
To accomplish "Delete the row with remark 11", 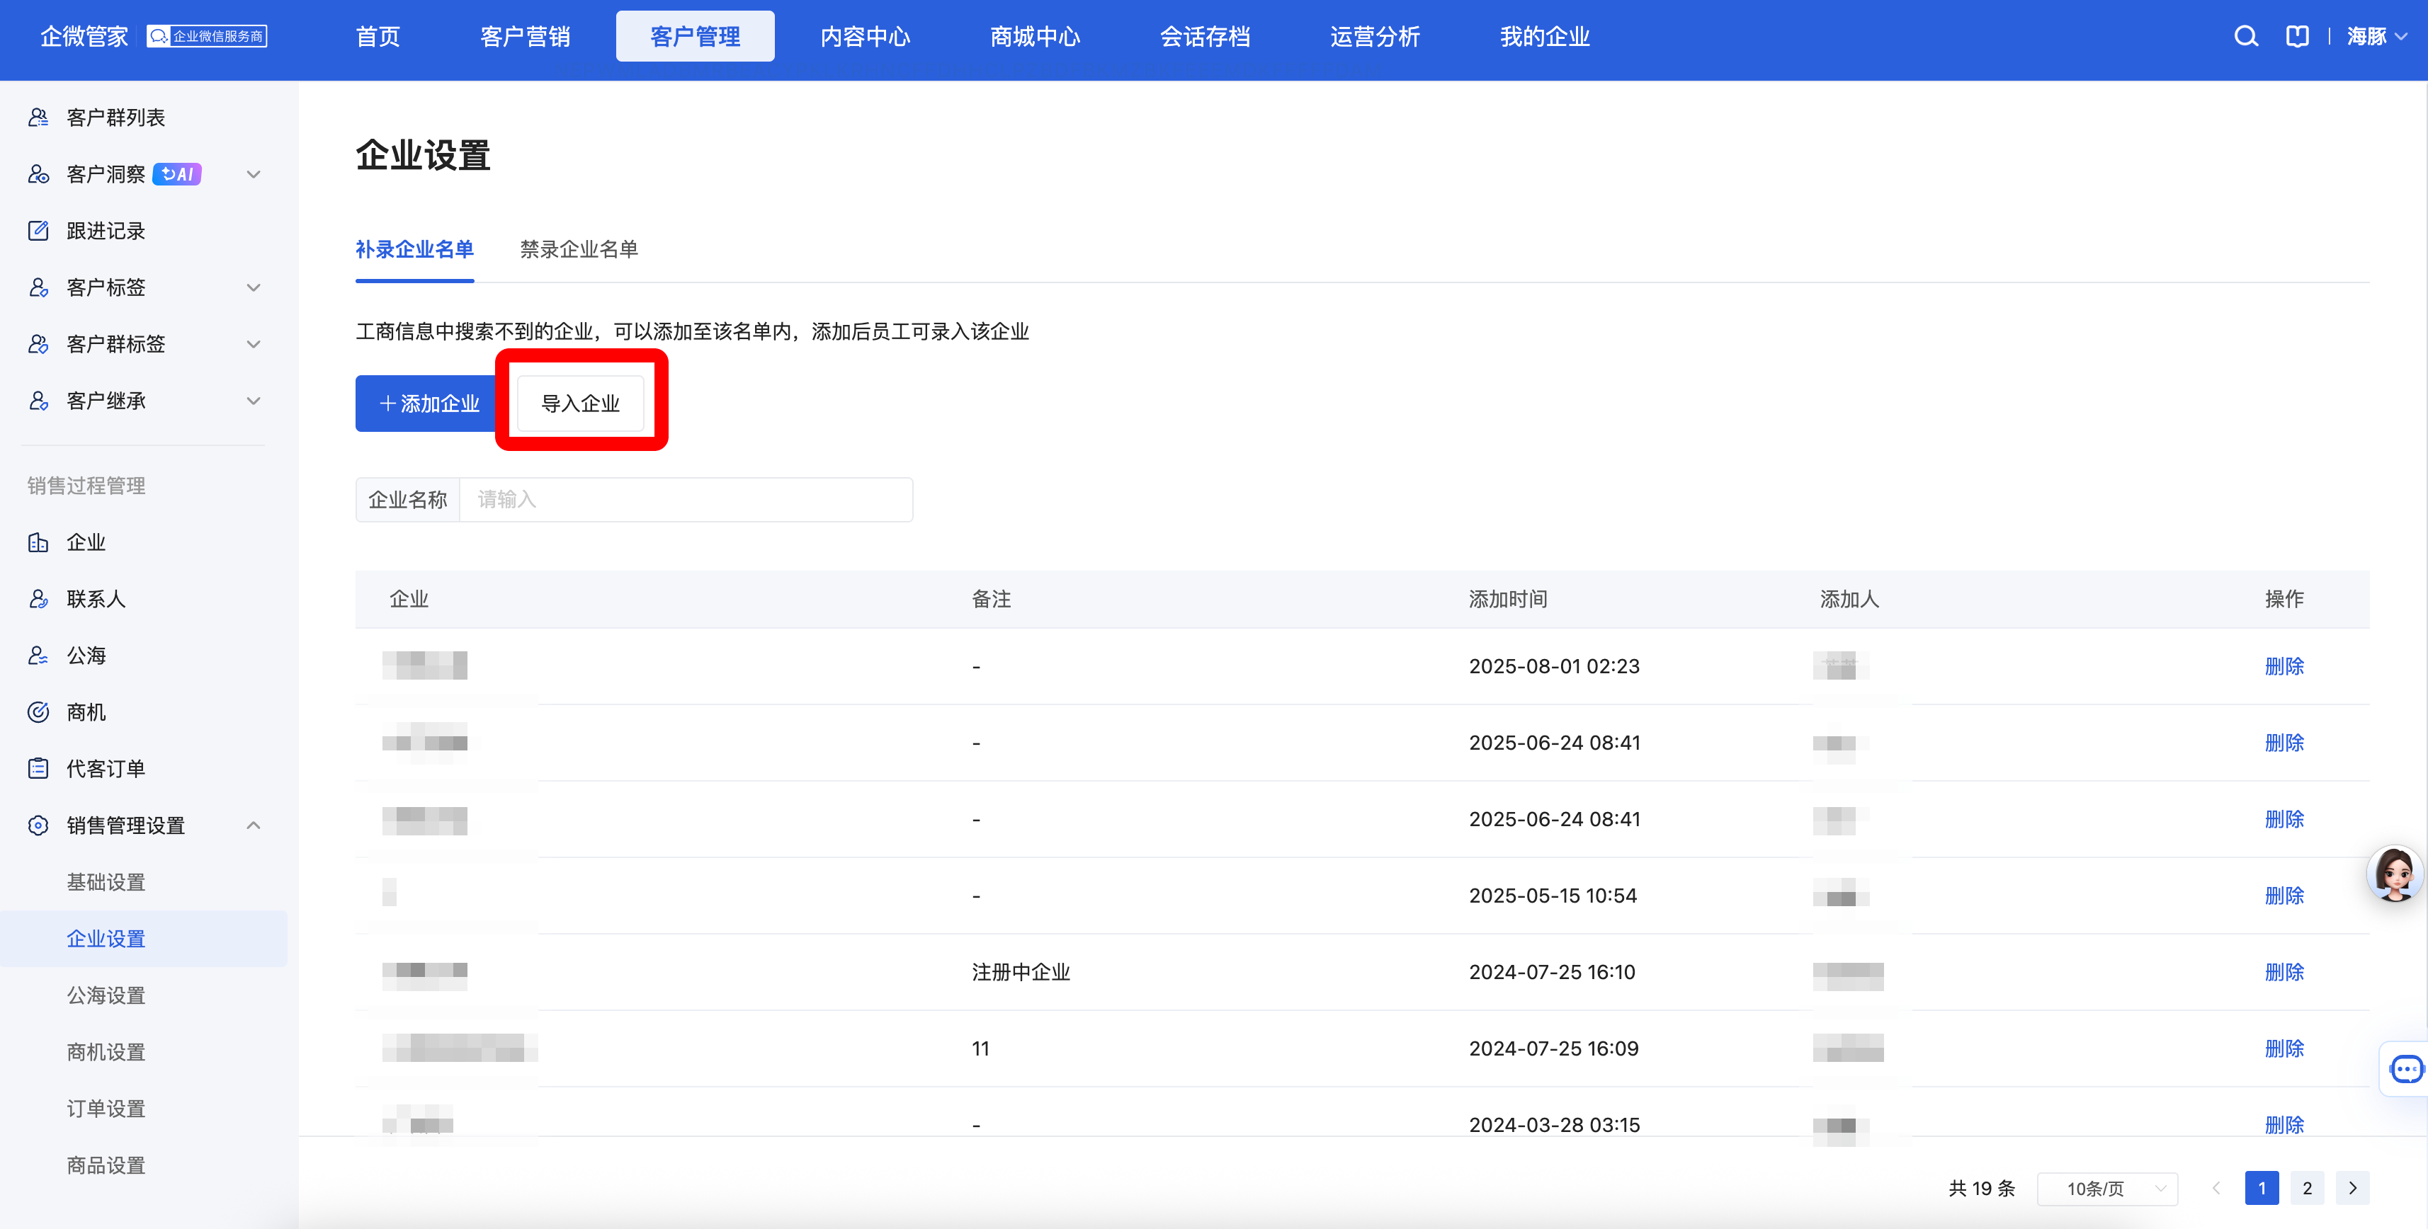I will pos(2284,1048).
